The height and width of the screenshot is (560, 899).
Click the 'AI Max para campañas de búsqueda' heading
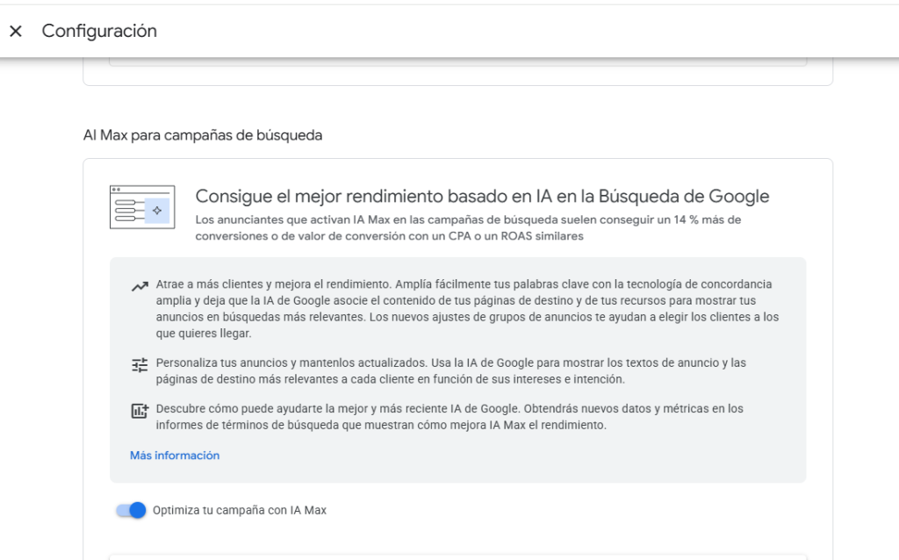tap(203, 135)
